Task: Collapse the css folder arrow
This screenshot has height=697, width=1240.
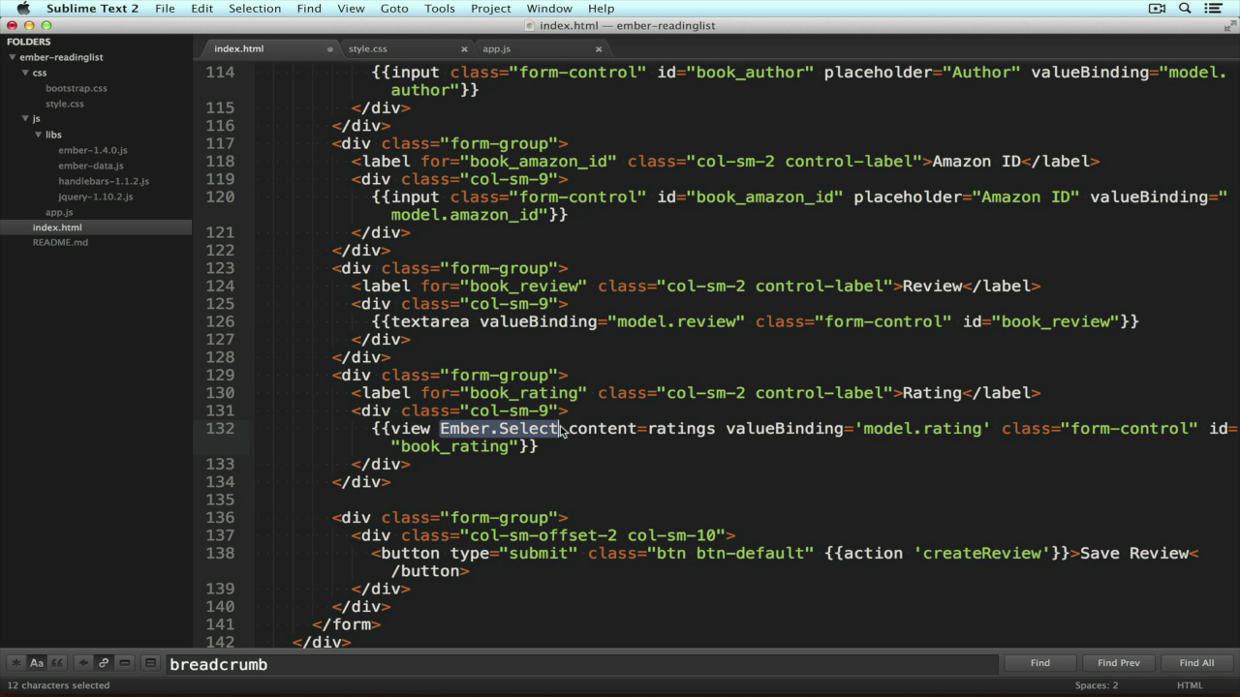Action: (x=25, y=73)
